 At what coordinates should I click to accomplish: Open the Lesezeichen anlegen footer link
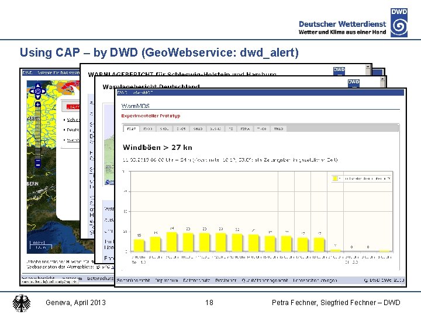click(x=315, y=281)
